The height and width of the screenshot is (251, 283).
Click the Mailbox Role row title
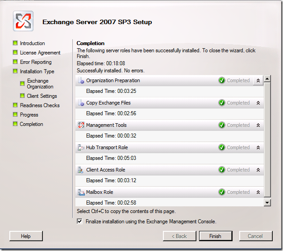tap(100, 192)
